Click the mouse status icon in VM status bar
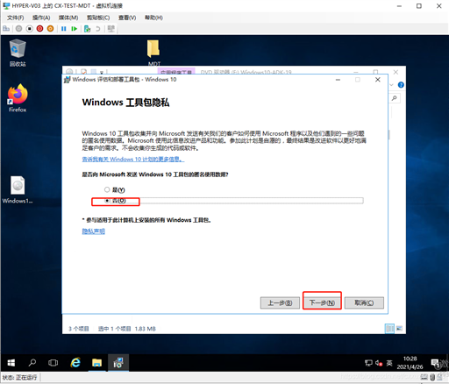 click(x=432, y=377)
